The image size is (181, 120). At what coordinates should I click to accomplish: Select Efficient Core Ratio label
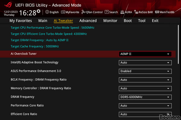tap(24, 114)
